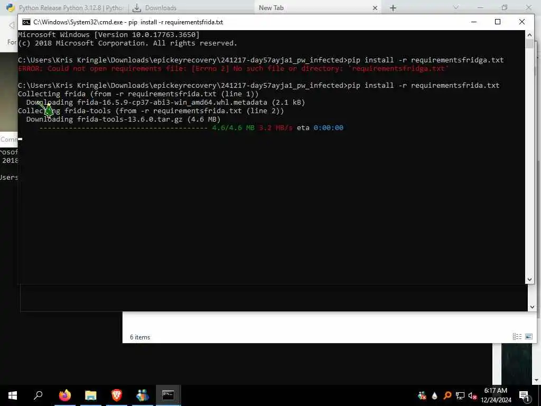This screenshot has width=541, height=406.
Task: Click the cmd vertical scrollbar thumb
Action: pos(529,44)
